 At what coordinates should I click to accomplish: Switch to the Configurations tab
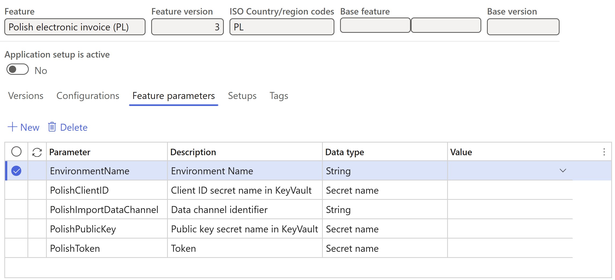[x=88, y=96]
